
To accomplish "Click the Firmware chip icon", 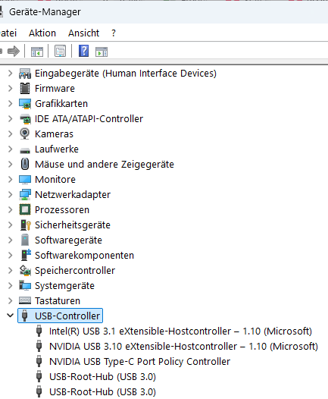I will [25, 88].
